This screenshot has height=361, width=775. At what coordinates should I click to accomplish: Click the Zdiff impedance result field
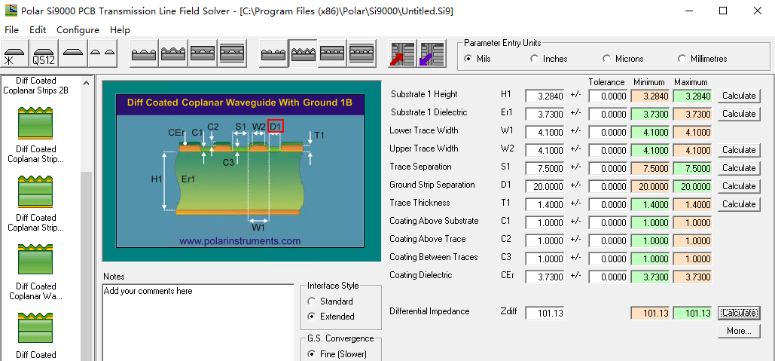click(x=545, y=313)
